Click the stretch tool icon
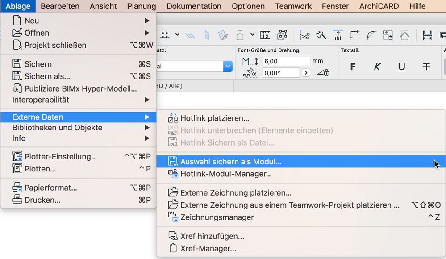 (x=338, y=35)
